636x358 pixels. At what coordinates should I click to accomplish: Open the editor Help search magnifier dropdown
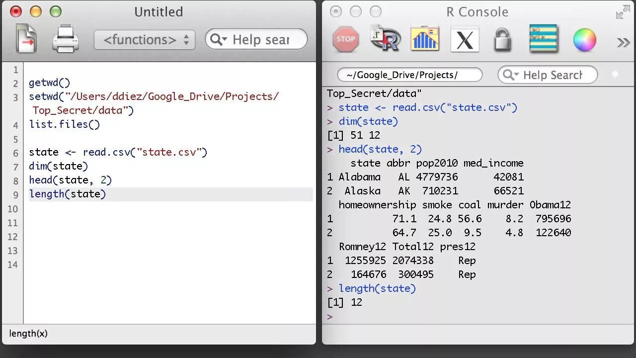pyautogui.click(x=219, y=40)
